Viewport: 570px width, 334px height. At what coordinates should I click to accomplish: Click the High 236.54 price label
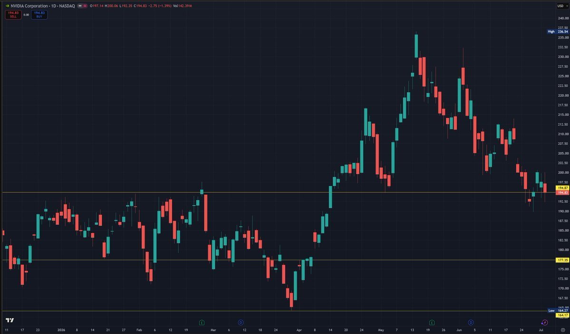coord(559,32)
